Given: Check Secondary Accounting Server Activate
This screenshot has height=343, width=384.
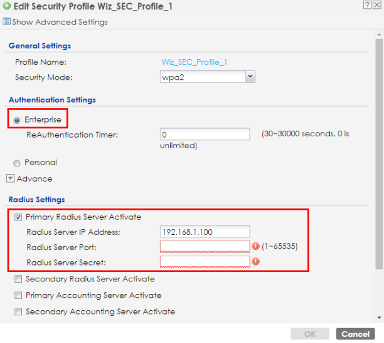Looking at the screenshot, I should tap(18, 312).
